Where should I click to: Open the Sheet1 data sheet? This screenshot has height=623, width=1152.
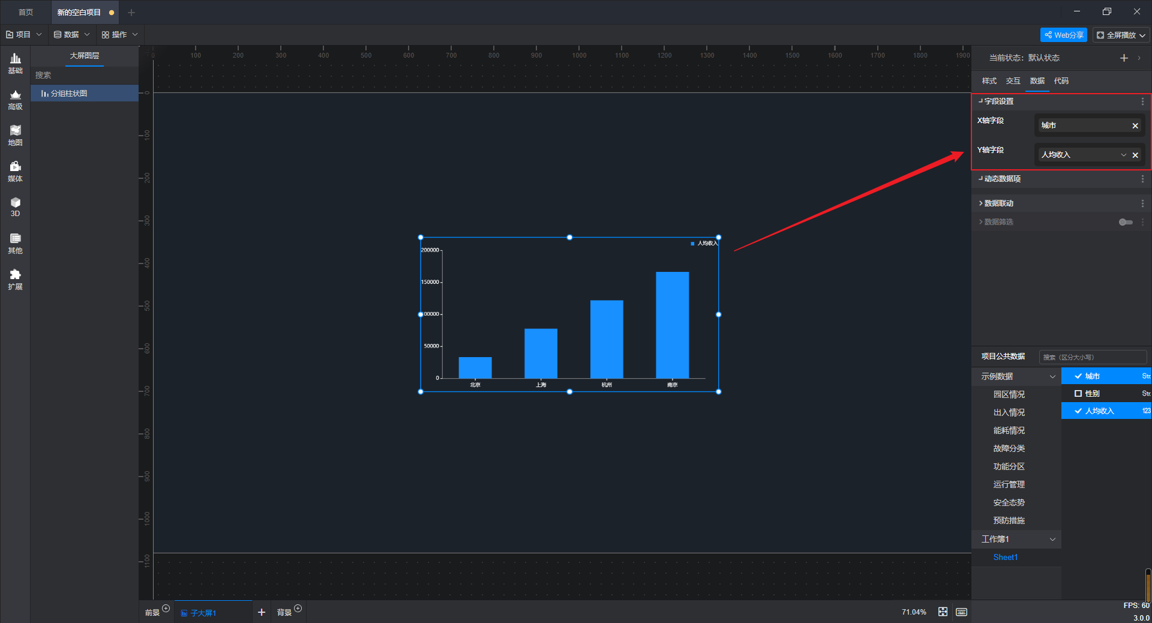(1005, 557)
